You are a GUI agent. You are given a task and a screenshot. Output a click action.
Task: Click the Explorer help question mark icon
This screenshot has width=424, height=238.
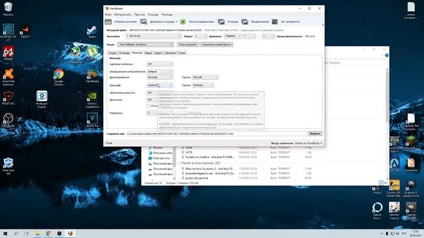387,56
